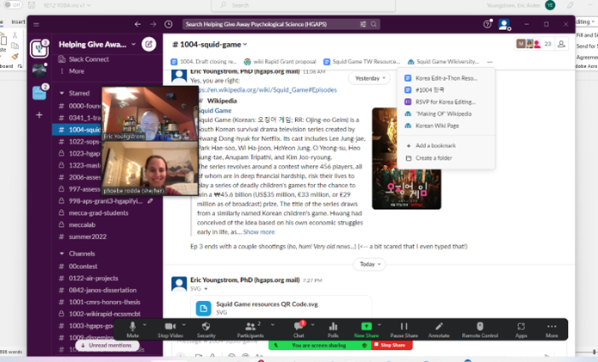Collapse the Starred section in sidebar

pyautogui.click(x=61, y=92)
